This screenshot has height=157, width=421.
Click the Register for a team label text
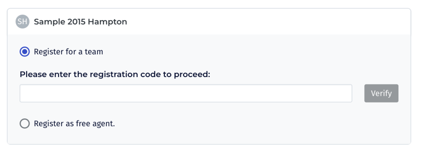(x=69, y=51)
